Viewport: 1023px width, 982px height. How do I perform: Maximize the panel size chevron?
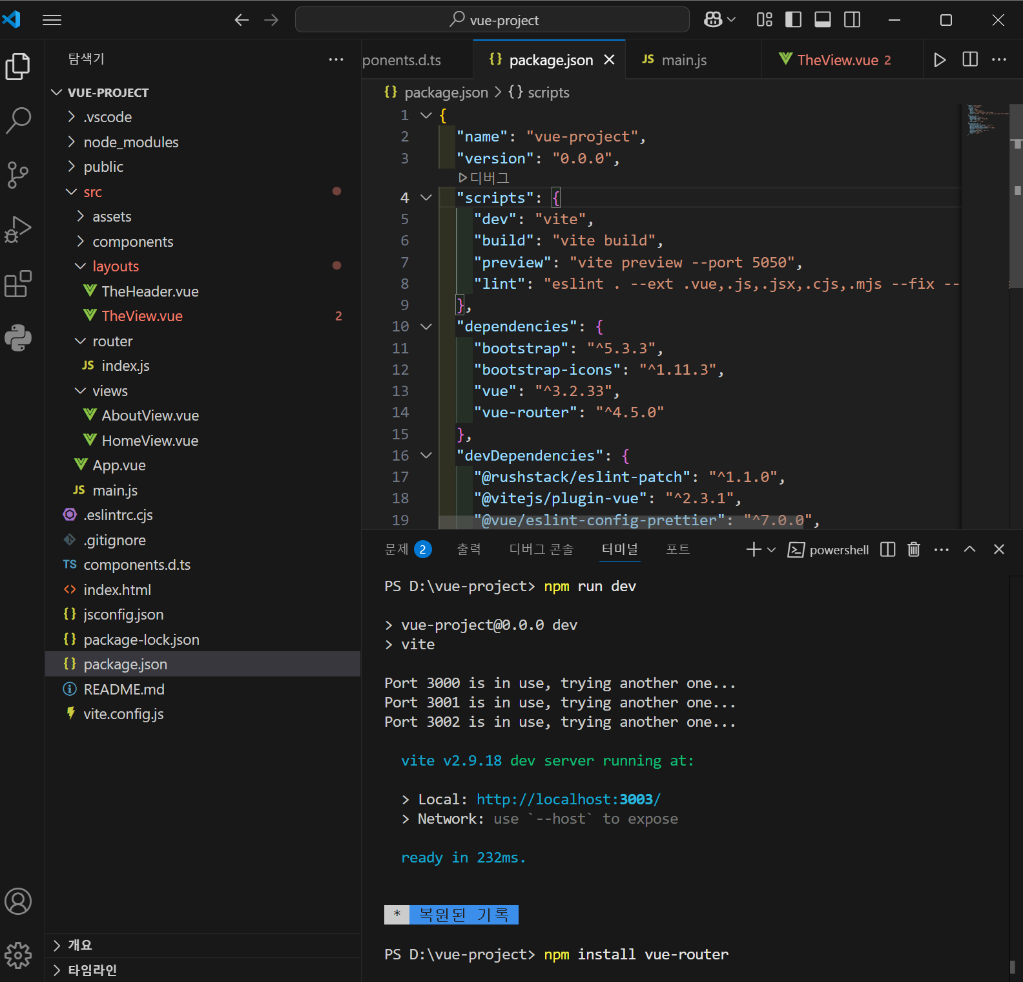969,549
